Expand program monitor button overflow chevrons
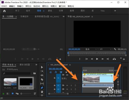This screenshot has height=100, width=129. tap(121, 58)
